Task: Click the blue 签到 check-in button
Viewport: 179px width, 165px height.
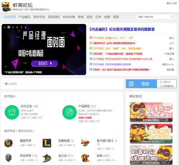Action: [141, 84]
